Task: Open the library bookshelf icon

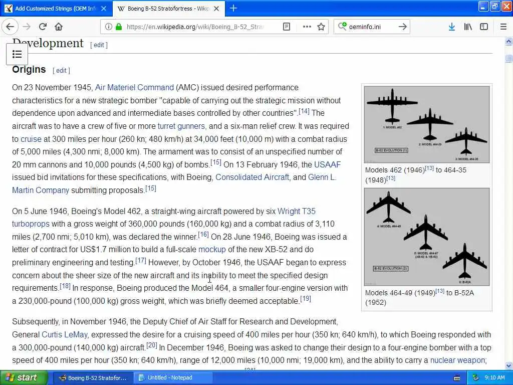Action: tap(468, 27)
